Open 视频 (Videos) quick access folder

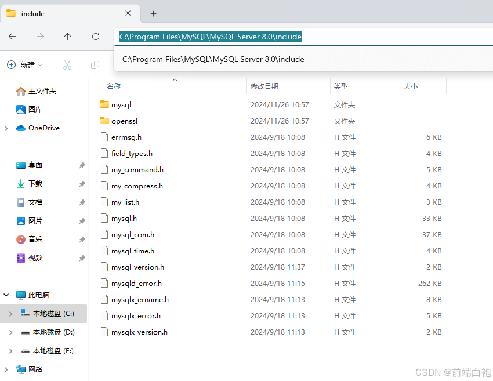coord(29,258)
